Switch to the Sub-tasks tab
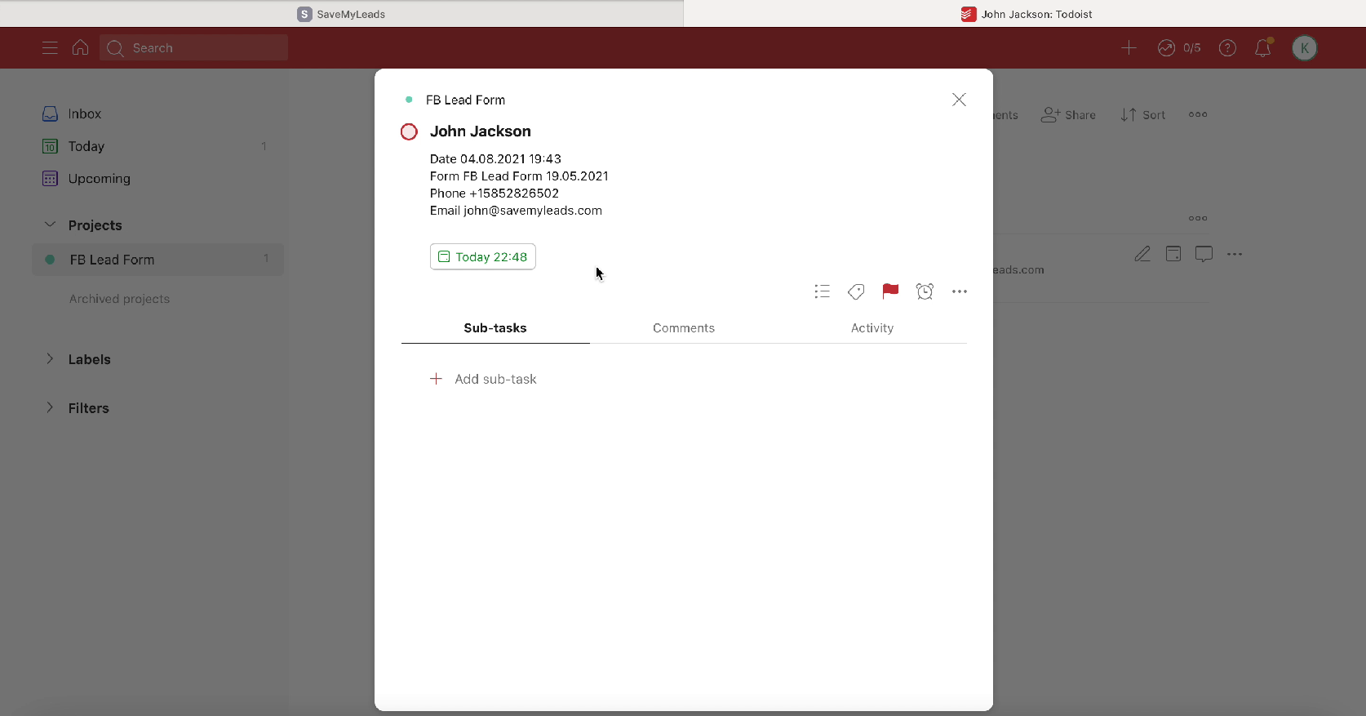The width and height of the screenshot is (1366, 716). point(495,328)
